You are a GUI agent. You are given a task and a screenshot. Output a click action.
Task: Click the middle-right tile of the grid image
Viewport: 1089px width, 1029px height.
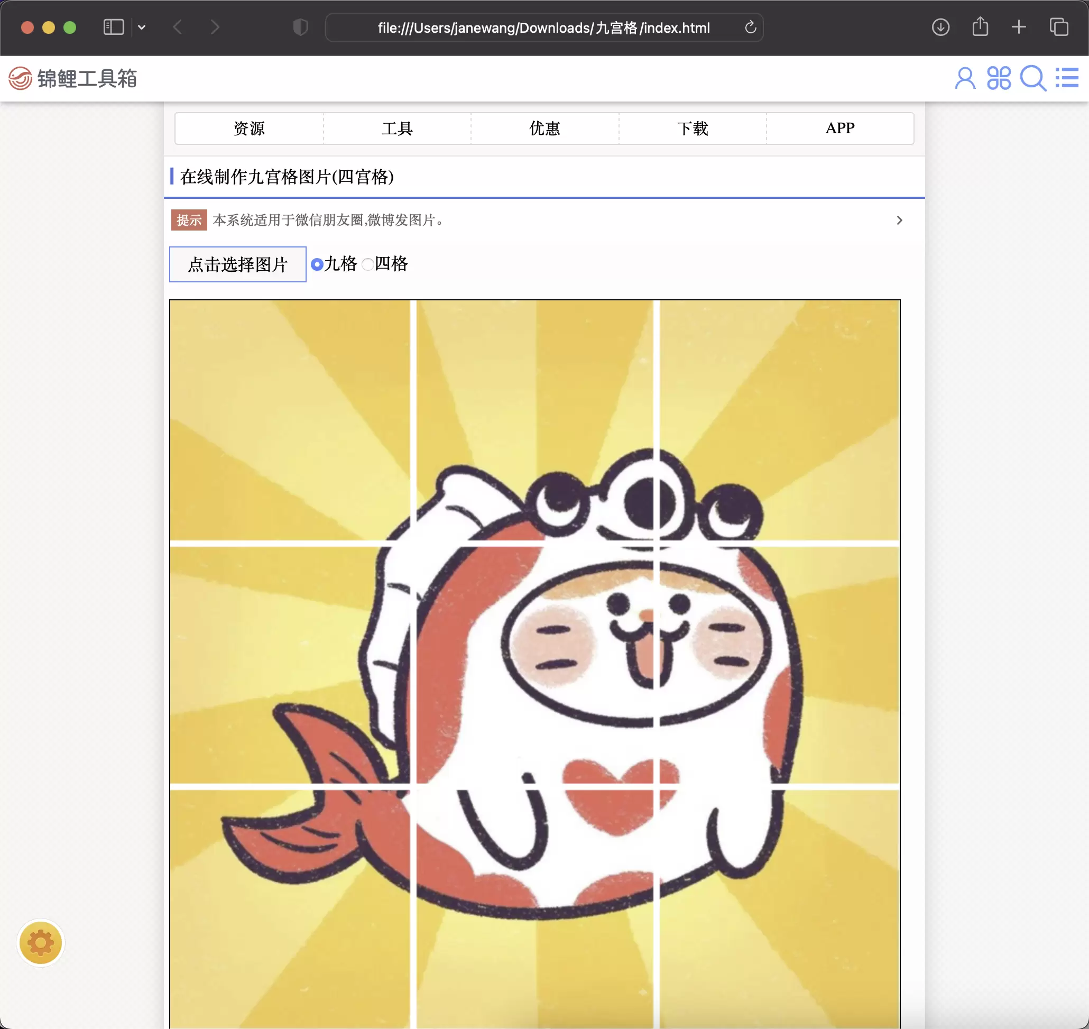point(779,664)
